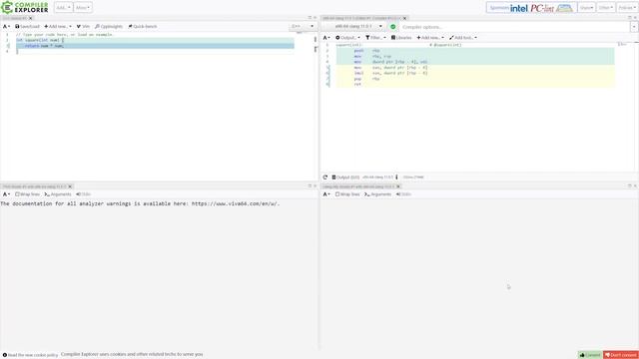The height and width of the screenshot is (359, 639).
Task: Open CppInsights for the source
Action: click(x=109, y=27)
